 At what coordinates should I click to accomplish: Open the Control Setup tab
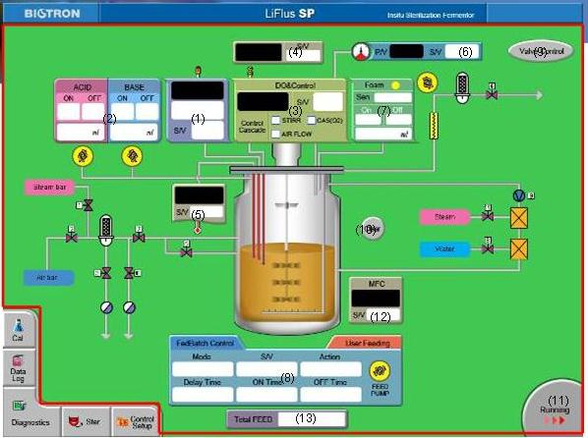(135, 422)
